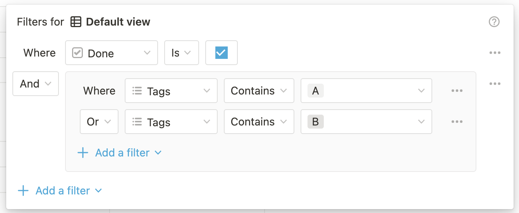Screen dimensions: 519x213
Task: Open the Contains dropdown in the Or row
Action: click(x=259, y=122)
